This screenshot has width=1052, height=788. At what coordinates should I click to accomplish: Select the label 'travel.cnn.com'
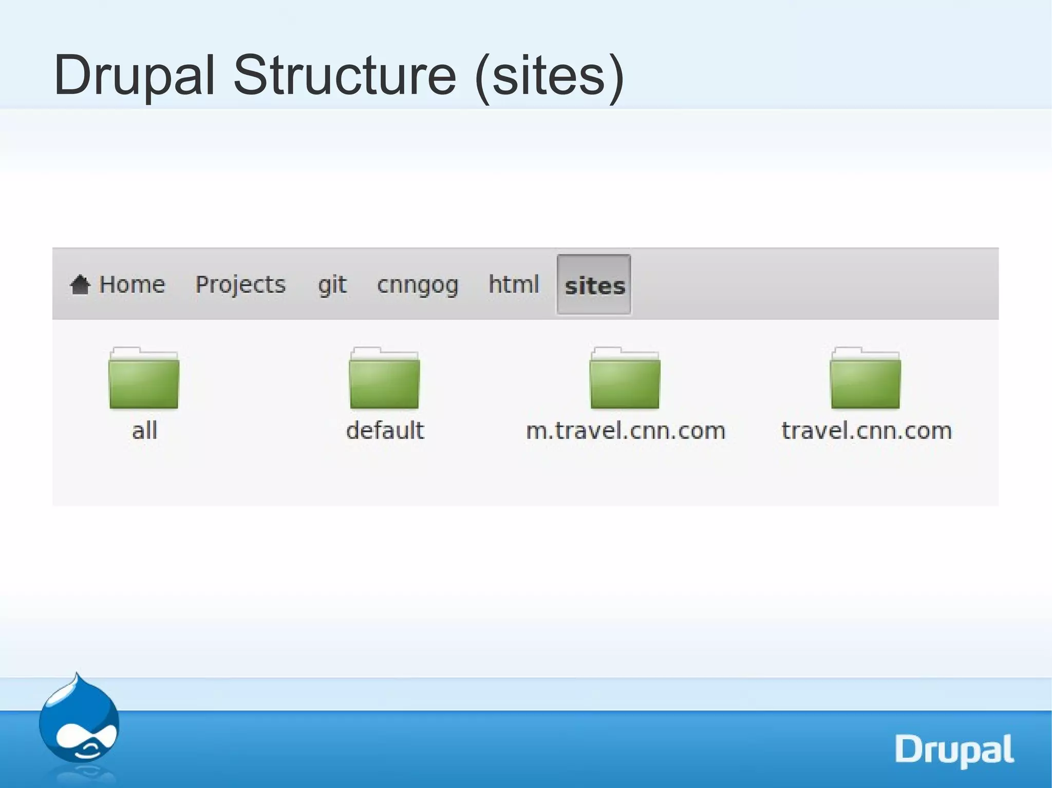coord(867,431)
